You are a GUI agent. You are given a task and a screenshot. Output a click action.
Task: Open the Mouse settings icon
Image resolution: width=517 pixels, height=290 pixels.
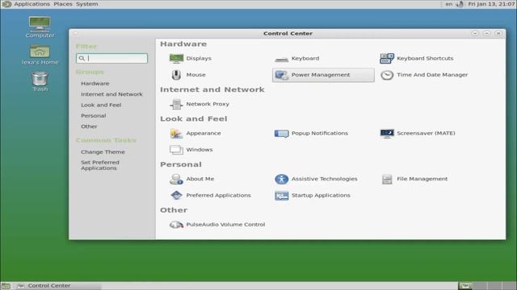click(176, 75)
